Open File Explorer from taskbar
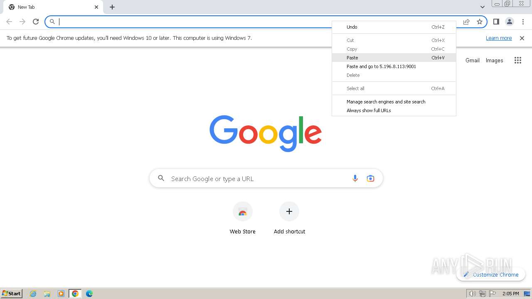Viewport: 532px width, 299px height. (47, 294)
